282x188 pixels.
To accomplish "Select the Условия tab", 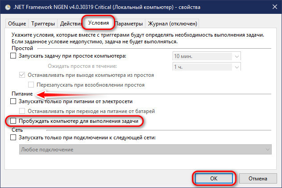I will [x=98, y=23].
